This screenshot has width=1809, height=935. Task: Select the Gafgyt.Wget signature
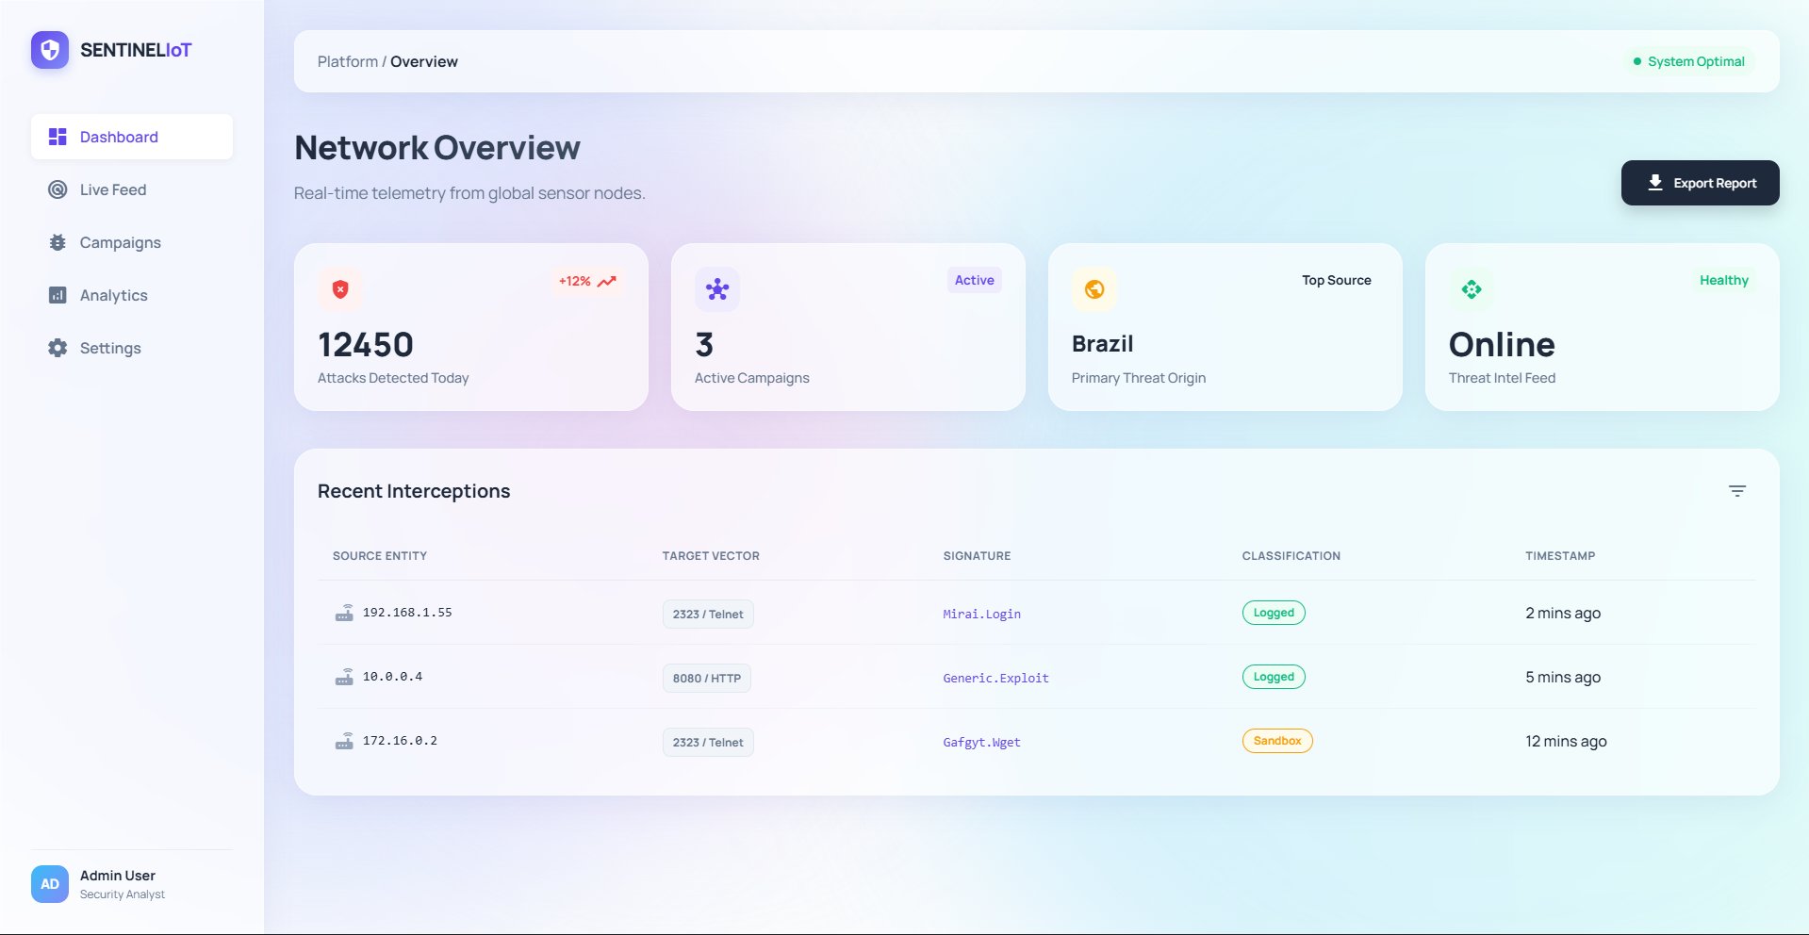click(x=981, y=742)
